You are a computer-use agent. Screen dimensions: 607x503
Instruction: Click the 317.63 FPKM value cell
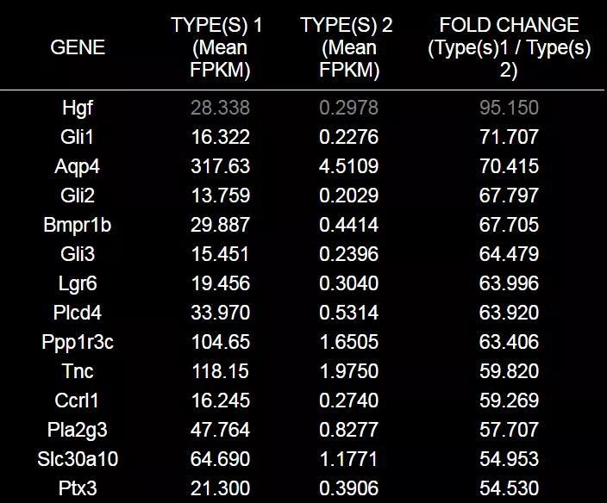pos(220,166)
